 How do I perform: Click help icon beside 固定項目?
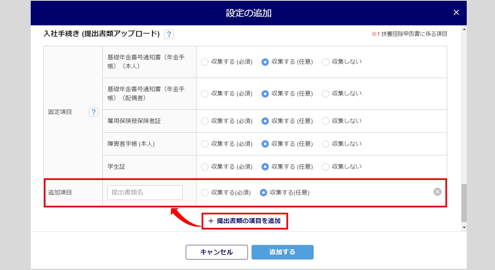(x=93, y=112)
